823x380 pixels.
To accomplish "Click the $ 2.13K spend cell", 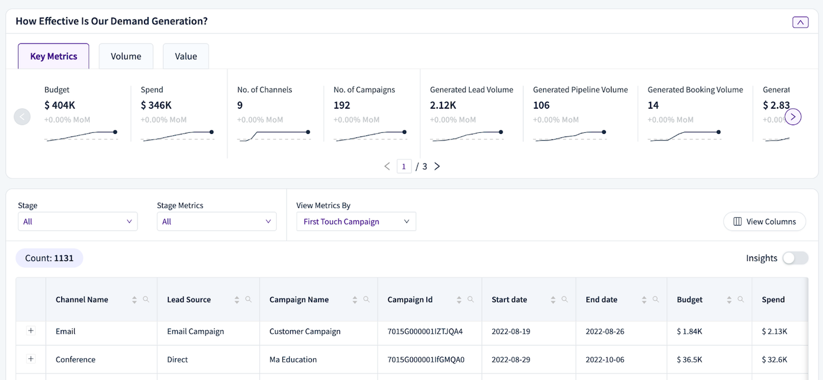I will point(781,331).
